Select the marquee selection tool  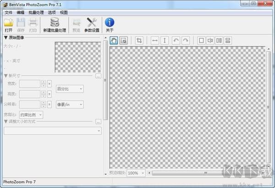coord(123,40)
